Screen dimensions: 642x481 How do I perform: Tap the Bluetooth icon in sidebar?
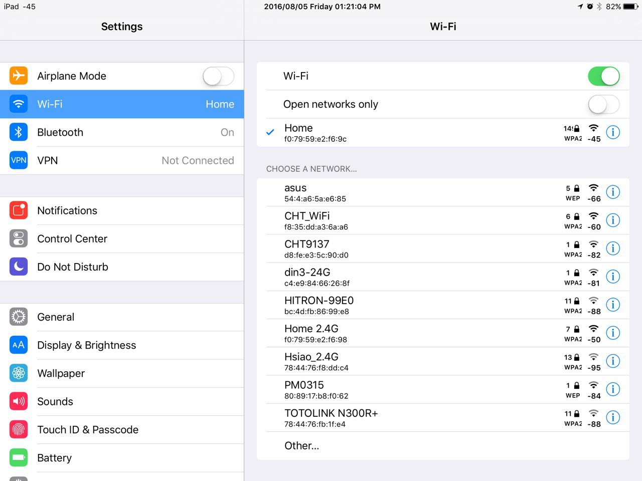point(19,132)
